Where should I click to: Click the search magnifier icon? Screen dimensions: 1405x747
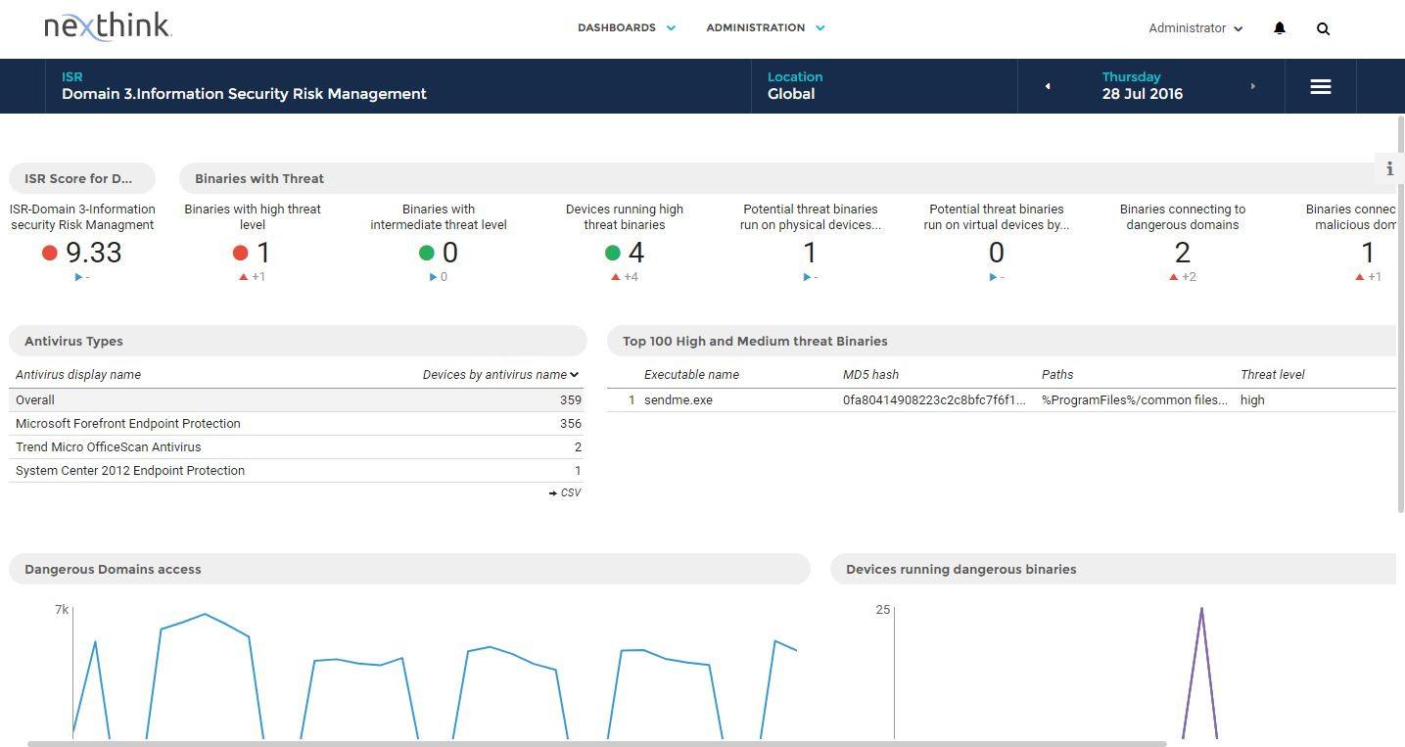coord(1323,27)
